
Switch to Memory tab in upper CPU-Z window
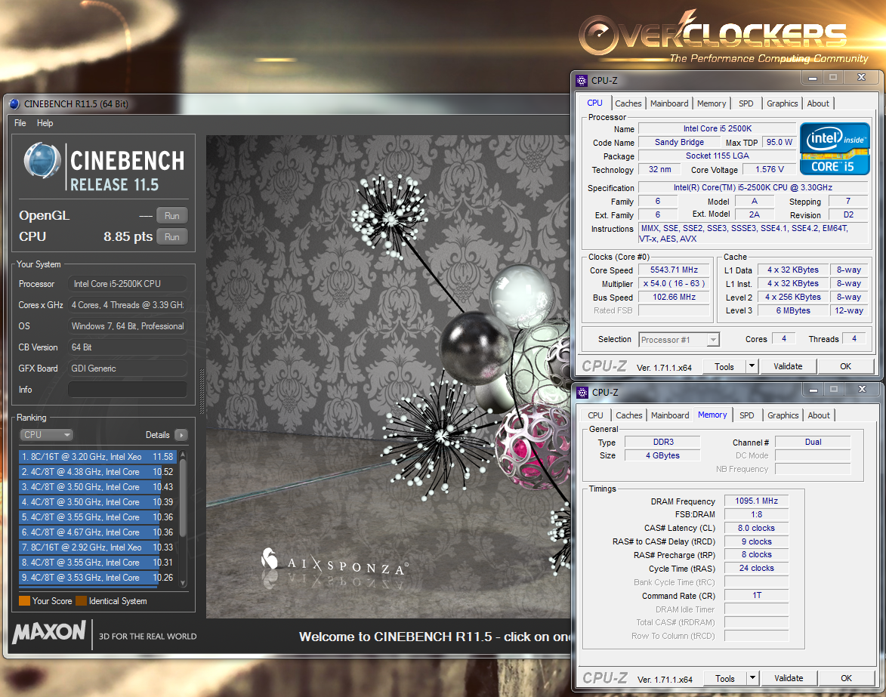[712, 104]
